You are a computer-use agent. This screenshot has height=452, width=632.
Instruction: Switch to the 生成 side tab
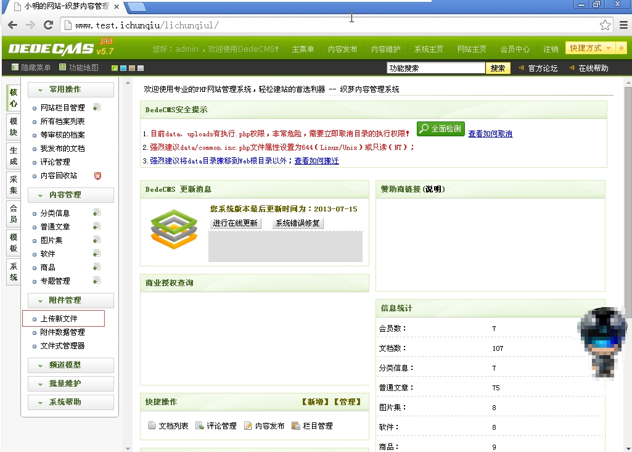[x=14, y=156]
